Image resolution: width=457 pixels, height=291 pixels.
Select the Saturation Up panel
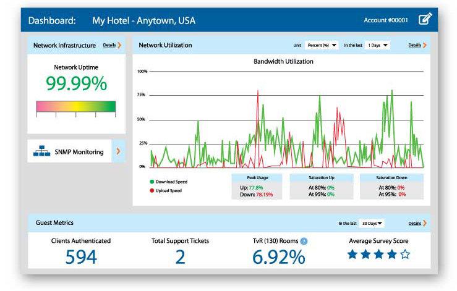coord(321,186)
